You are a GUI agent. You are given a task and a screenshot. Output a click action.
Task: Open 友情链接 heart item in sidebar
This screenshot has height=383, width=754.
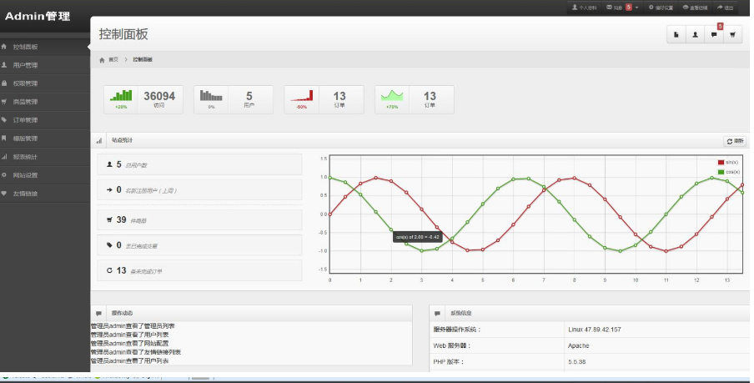click(x=45, y=194)
